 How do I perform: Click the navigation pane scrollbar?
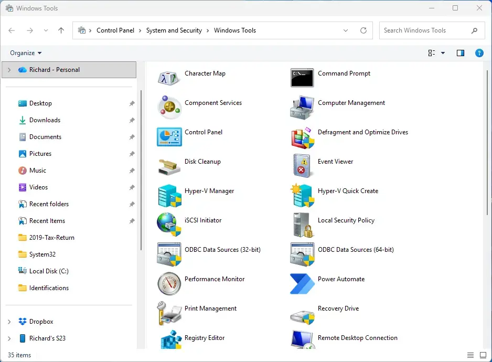141,170
